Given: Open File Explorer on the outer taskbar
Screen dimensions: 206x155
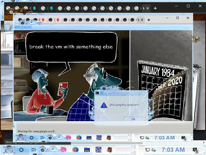Looking at the screenshot, I should [87, 150].
